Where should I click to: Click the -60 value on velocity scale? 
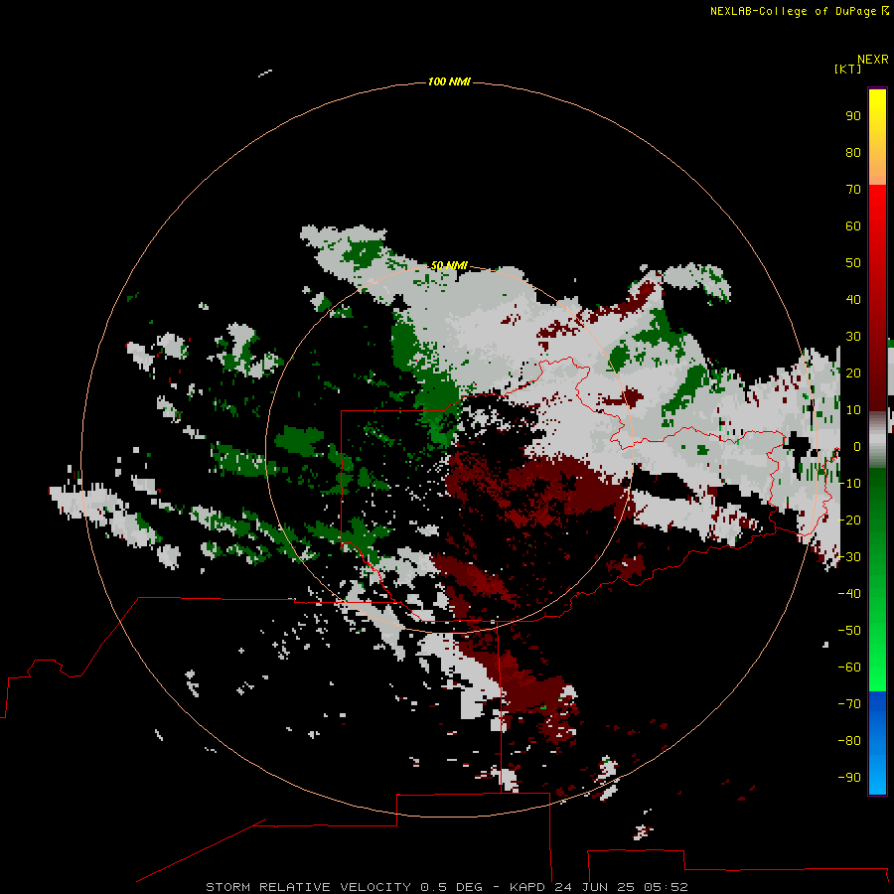[x=849, y=668]
